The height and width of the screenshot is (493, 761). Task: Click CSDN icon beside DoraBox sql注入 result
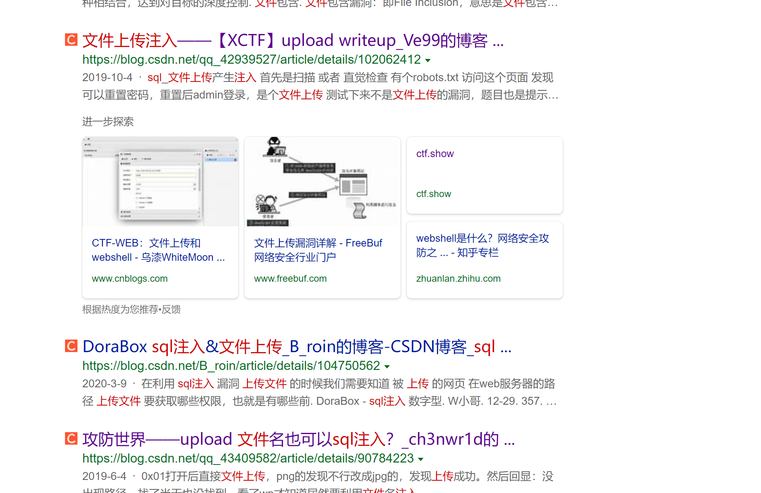[x=71, y=346]
